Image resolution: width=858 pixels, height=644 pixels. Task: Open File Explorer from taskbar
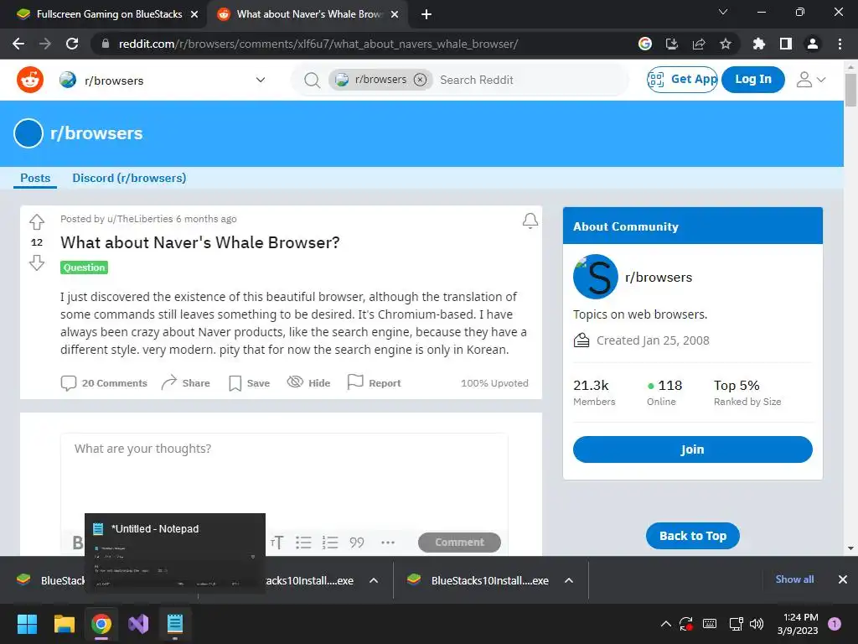coord(65,624)
